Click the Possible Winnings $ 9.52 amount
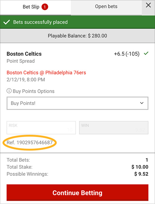The width and height of the screenshot is (155, 204). 141,174
